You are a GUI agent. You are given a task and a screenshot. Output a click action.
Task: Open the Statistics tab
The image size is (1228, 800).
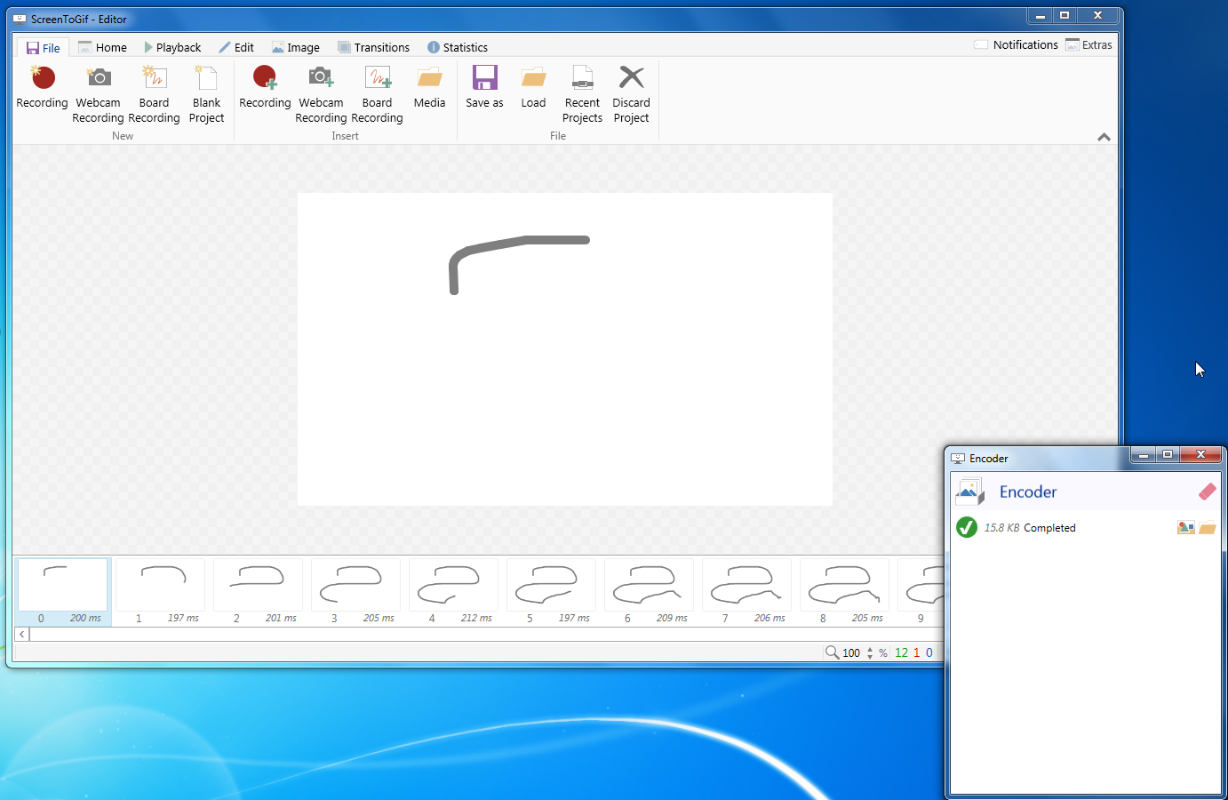coord(458,47)
